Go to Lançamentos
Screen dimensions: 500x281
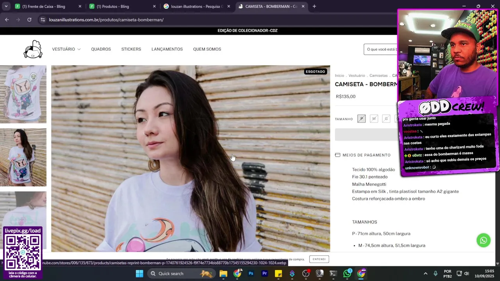[x=167, y=49]
